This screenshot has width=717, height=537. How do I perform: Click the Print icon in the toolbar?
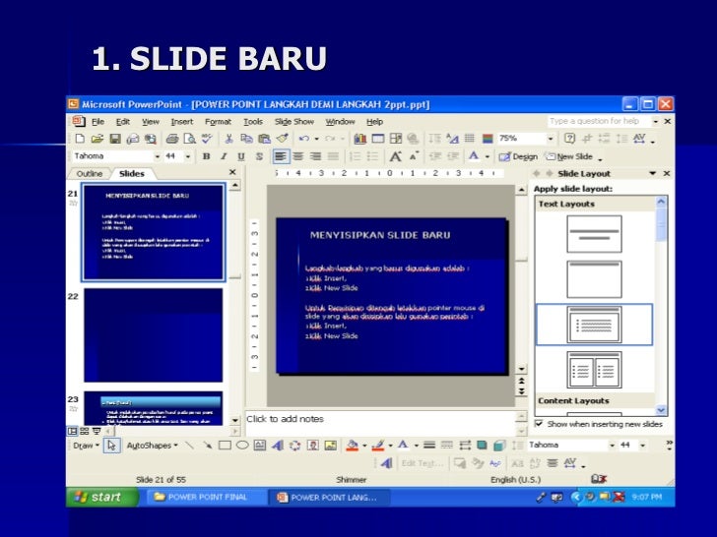pyautogui.click(x=172, y=139)
